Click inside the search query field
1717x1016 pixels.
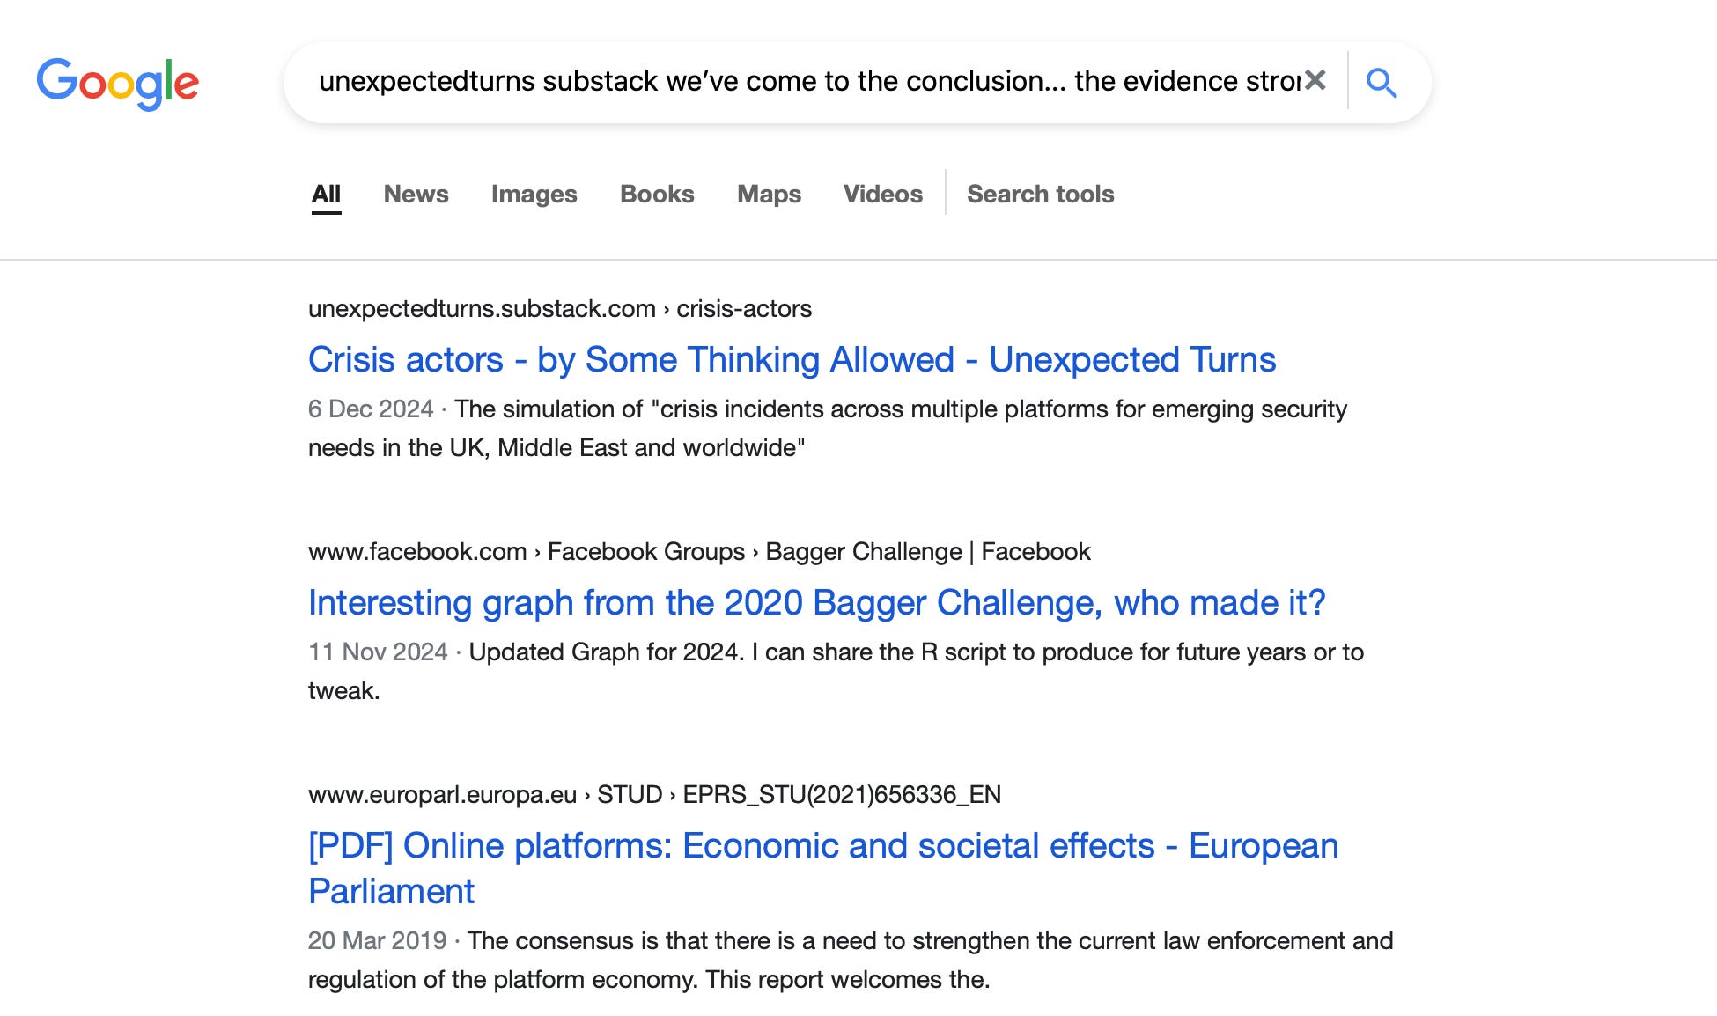click(808, 81)
